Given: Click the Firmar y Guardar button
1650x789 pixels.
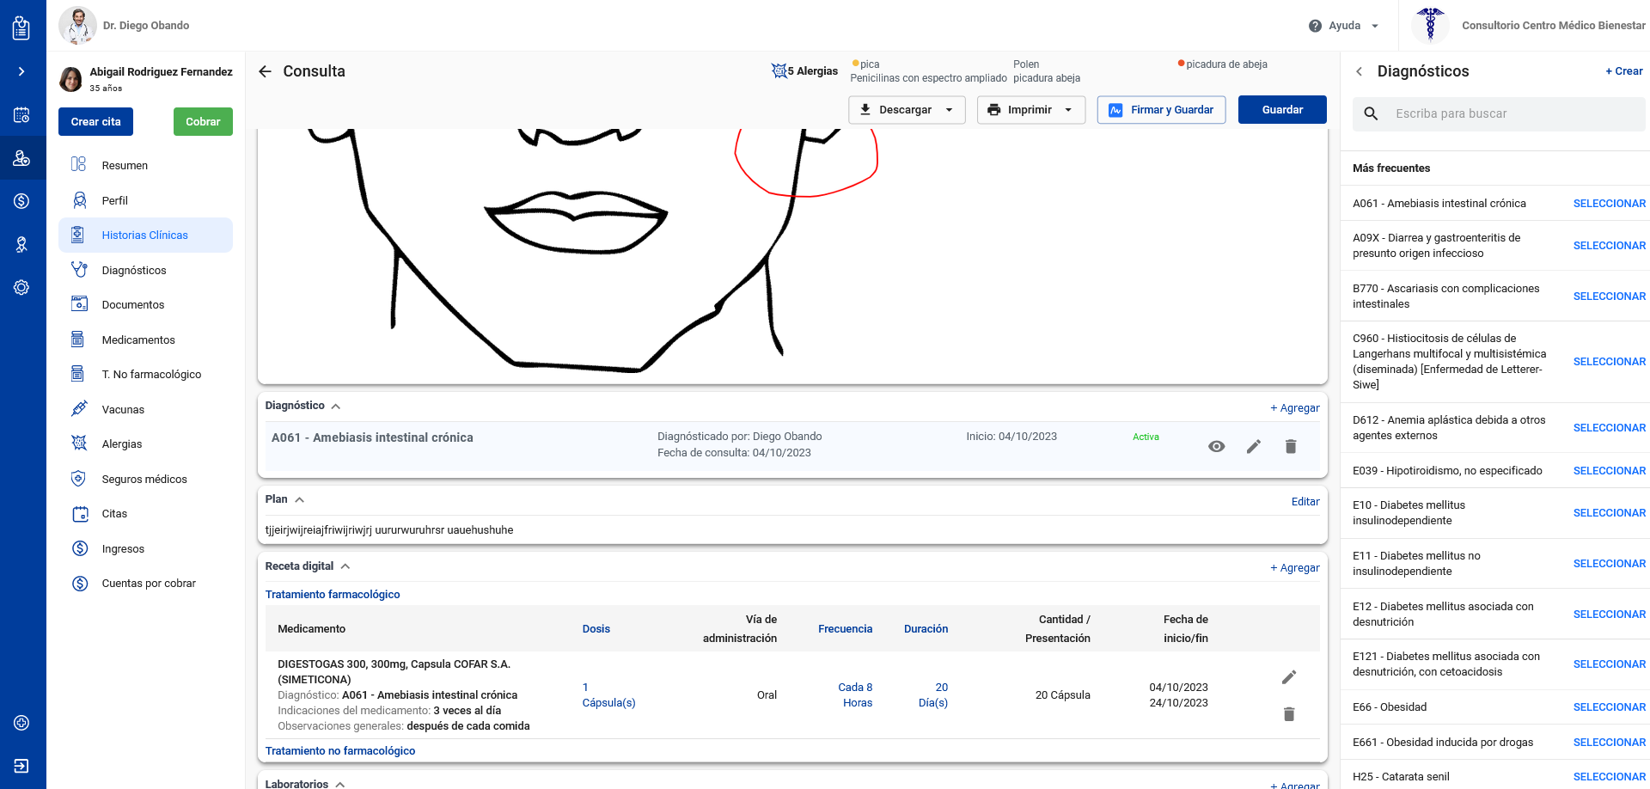Looking at the screenshot, I should (x=1161, y=110).
